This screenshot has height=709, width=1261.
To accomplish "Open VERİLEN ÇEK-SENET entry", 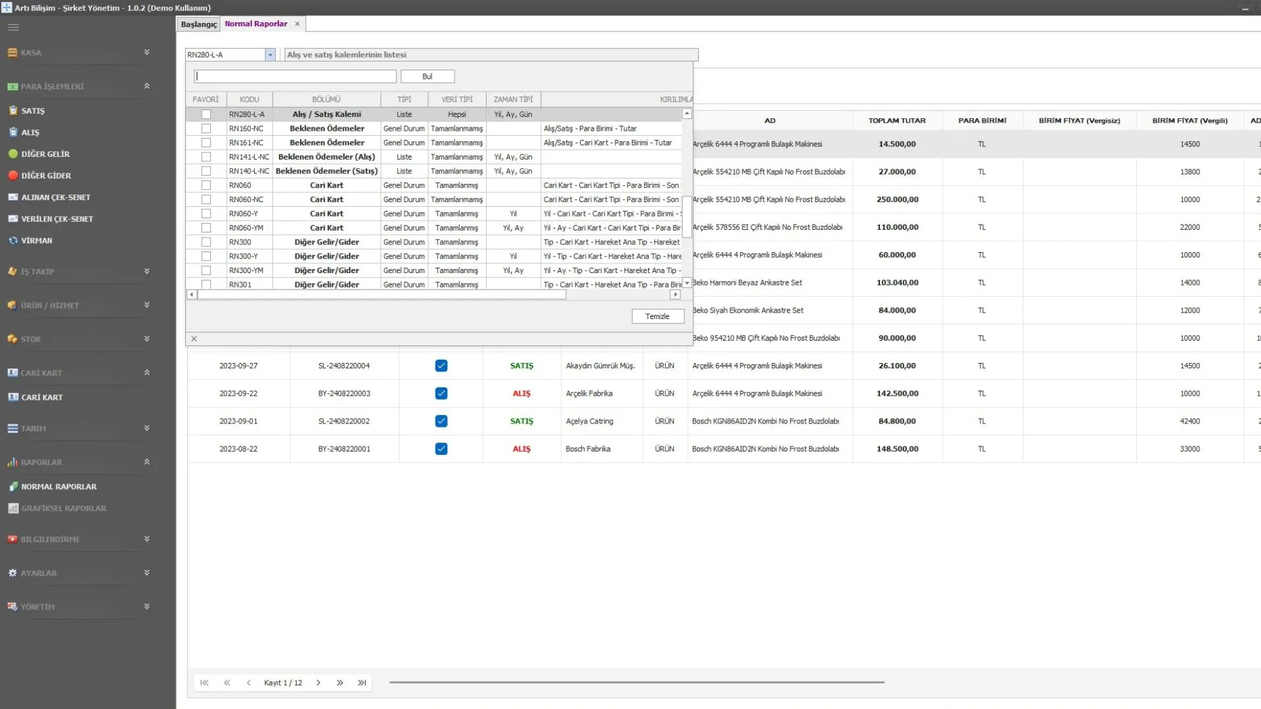I will click(x=57, y=219).
